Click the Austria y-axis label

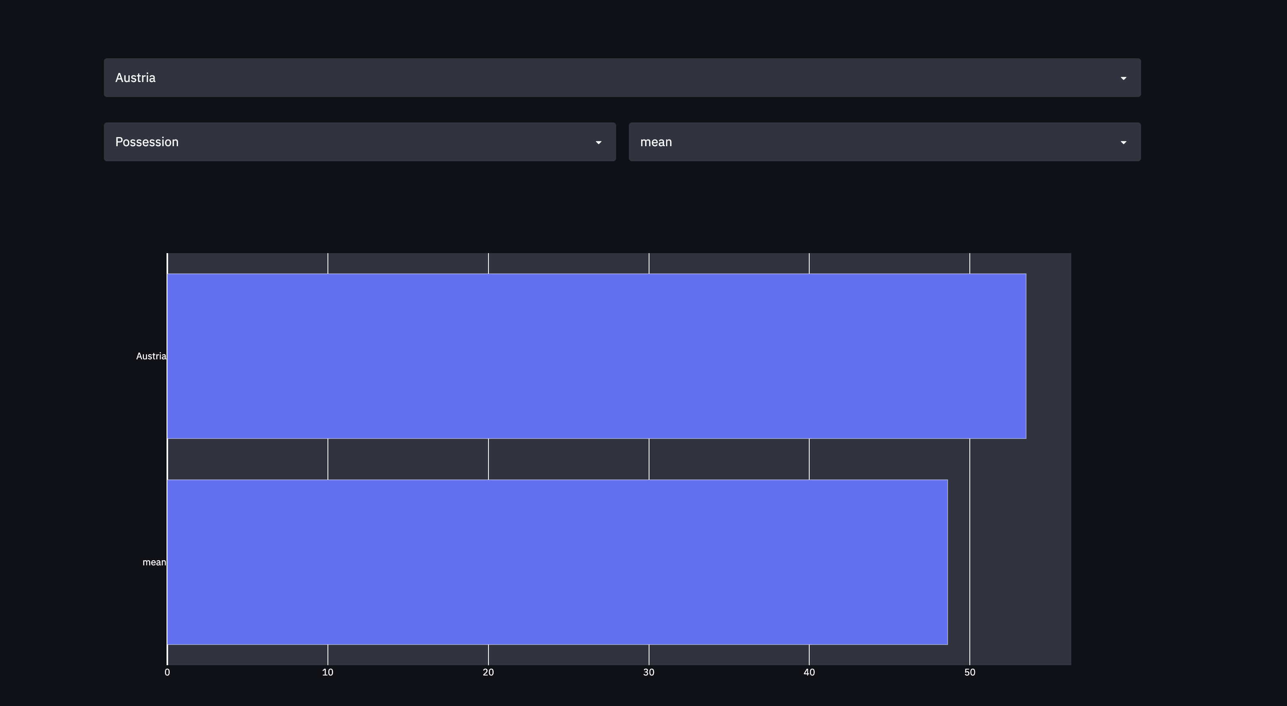tap(151, 356)
